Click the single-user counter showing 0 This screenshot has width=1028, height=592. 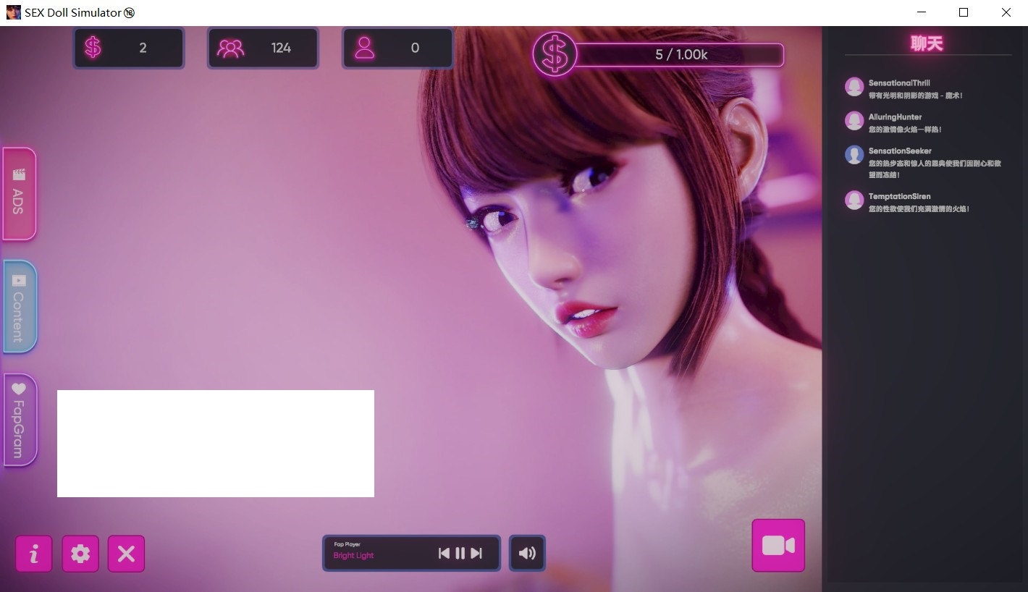point(397,48)
